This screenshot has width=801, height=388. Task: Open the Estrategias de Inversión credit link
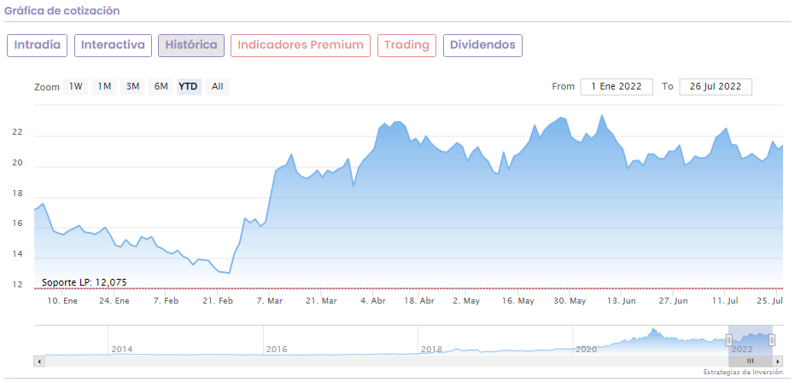click(x=740, y=373)
